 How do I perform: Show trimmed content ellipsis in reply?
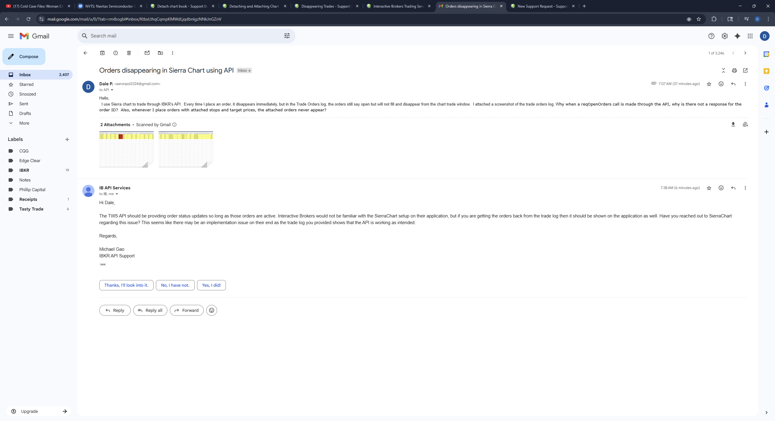coord(103,264)
